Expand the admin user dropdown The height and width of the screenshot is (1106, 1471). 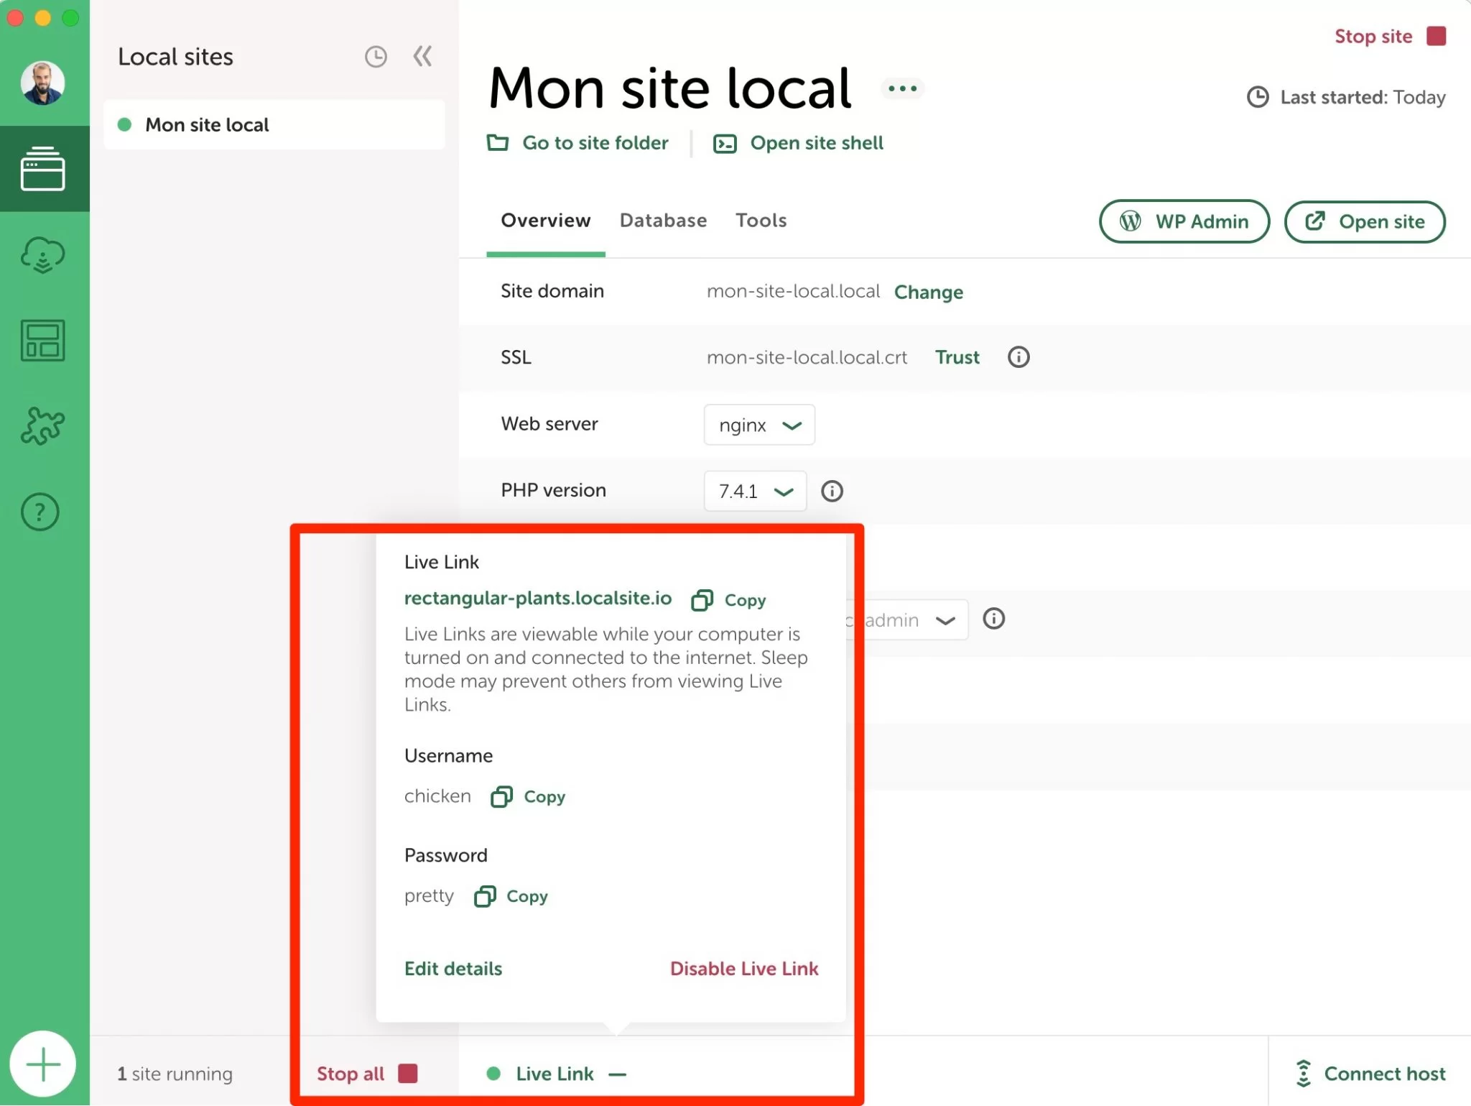(x=909, y=619)
